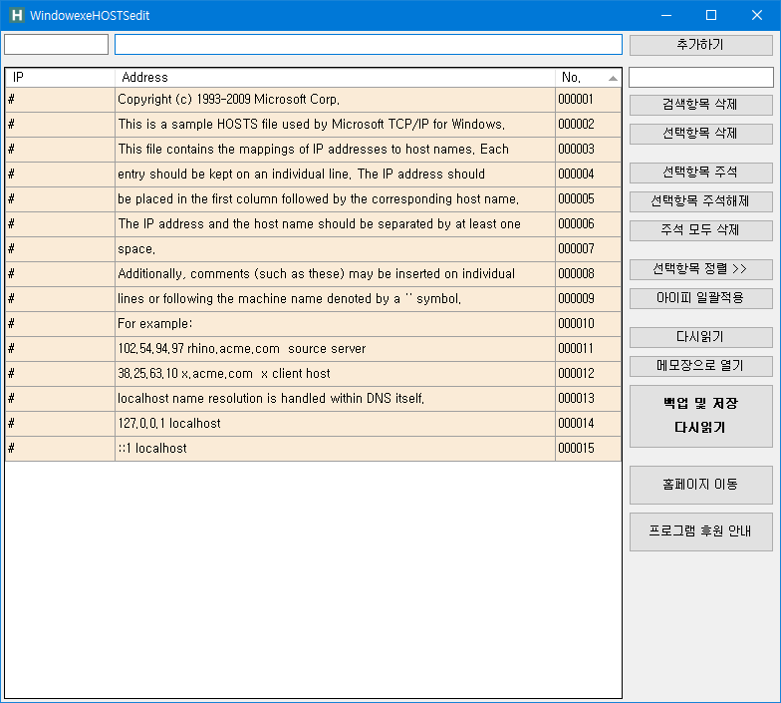Click 메모장으로 열기 button
Image resolution: width=781 pixels, height=703 pixels.
click(701, 366)
